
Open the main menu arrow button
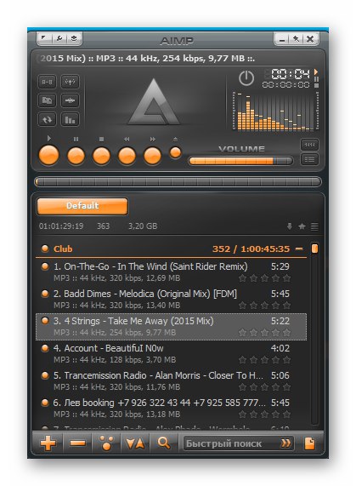[x=43, y=38]
